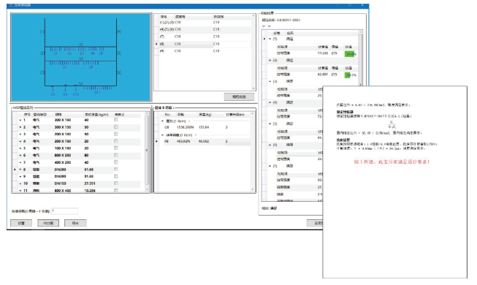Image resolution: width=477 pixels, height=285 pixels.
Task: Click the 10.286 unit mass cell
Action: (x=90, y=191)
